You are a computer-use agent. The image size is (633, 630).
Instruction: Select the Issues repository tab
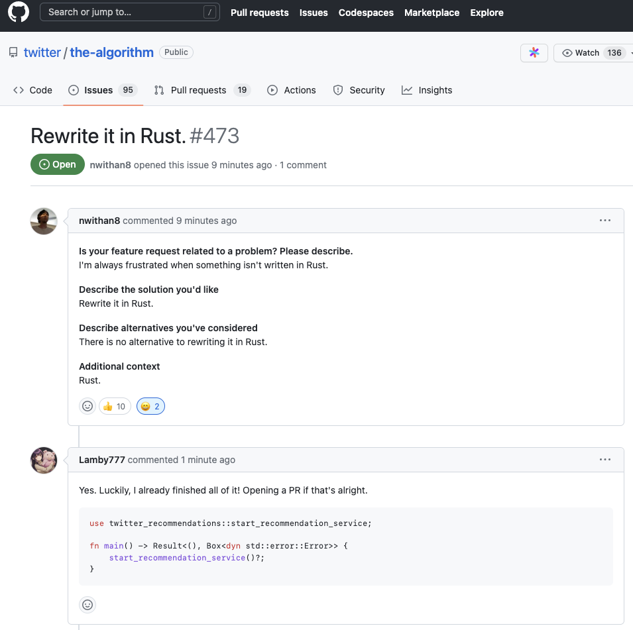tap(103, 90)
